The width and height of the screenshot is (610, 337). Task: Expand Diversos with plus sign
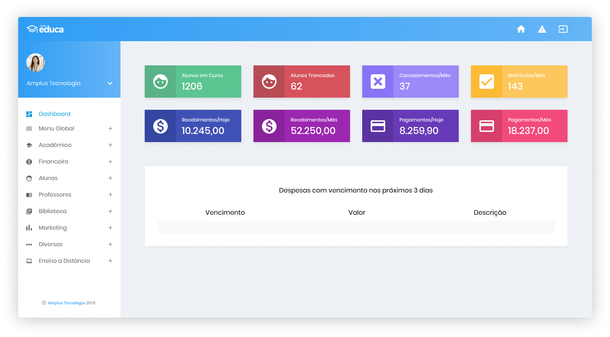coord(110,244)
